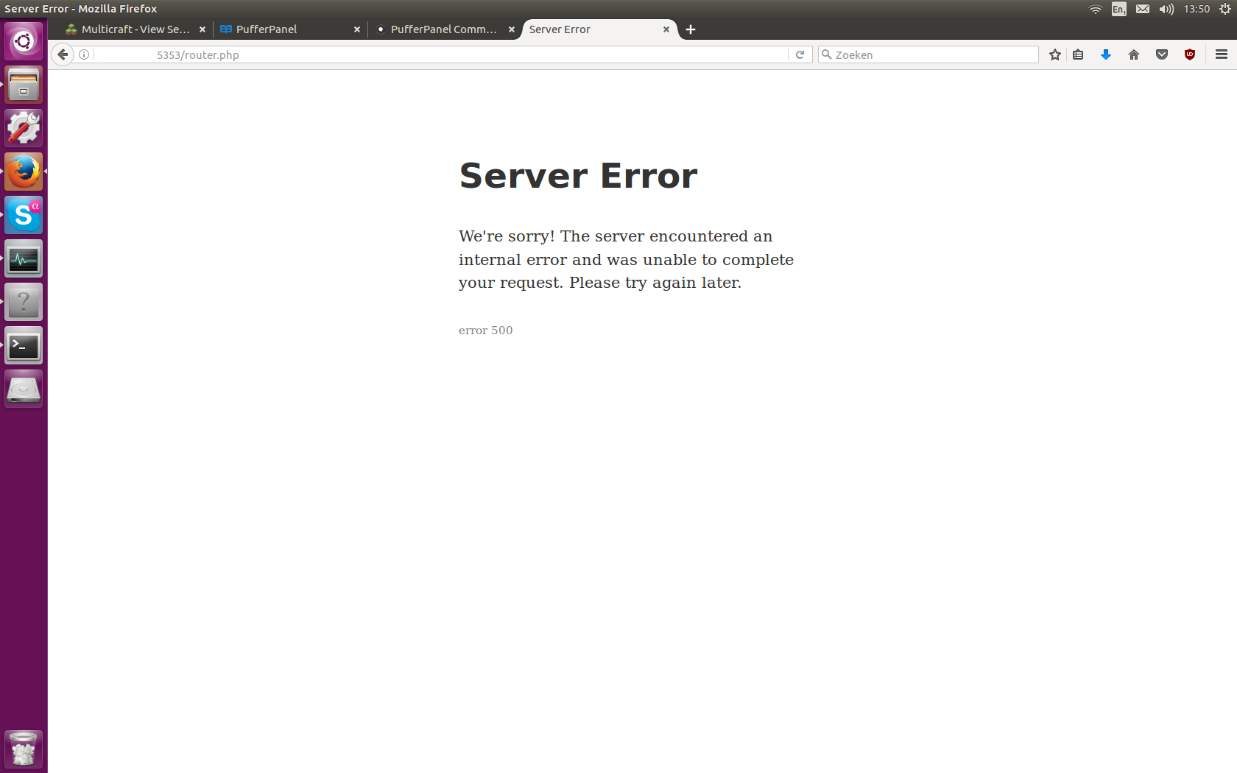Open the system power cog menu

tap(1225, 9)
